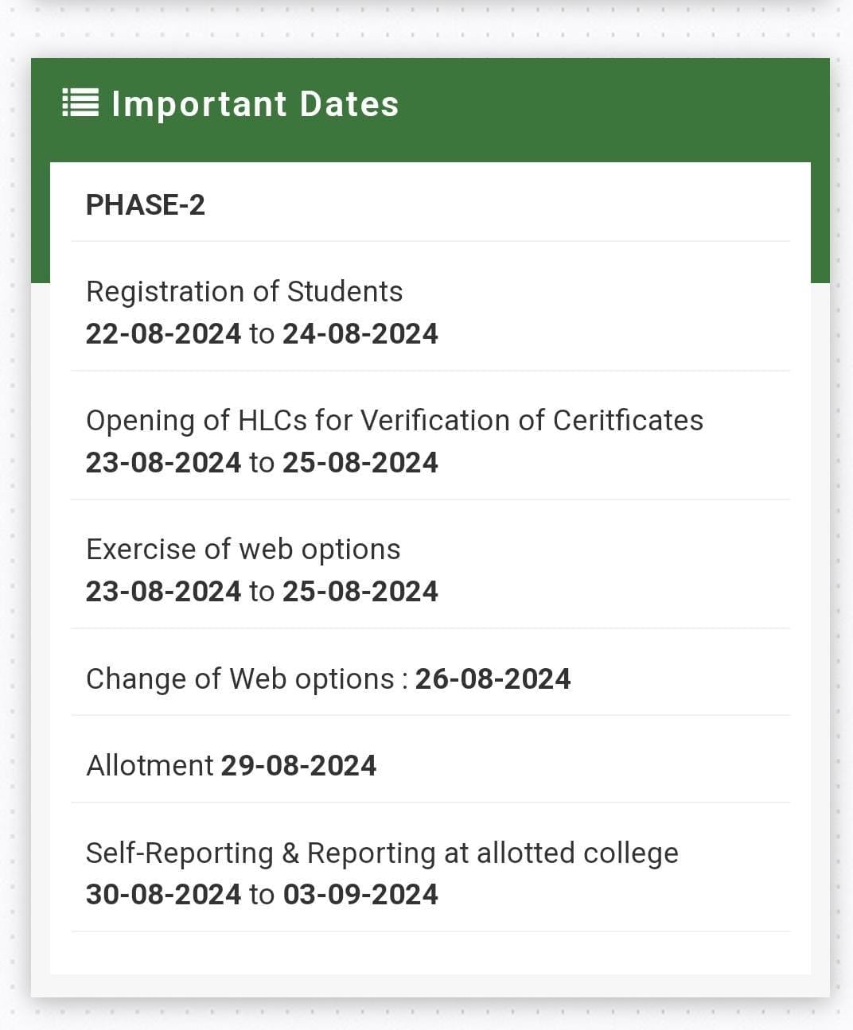Viewport: 853px width, 1030px height.
Task: Click the HLC verification end date 25-08-2024
Action: pos(360,463)
